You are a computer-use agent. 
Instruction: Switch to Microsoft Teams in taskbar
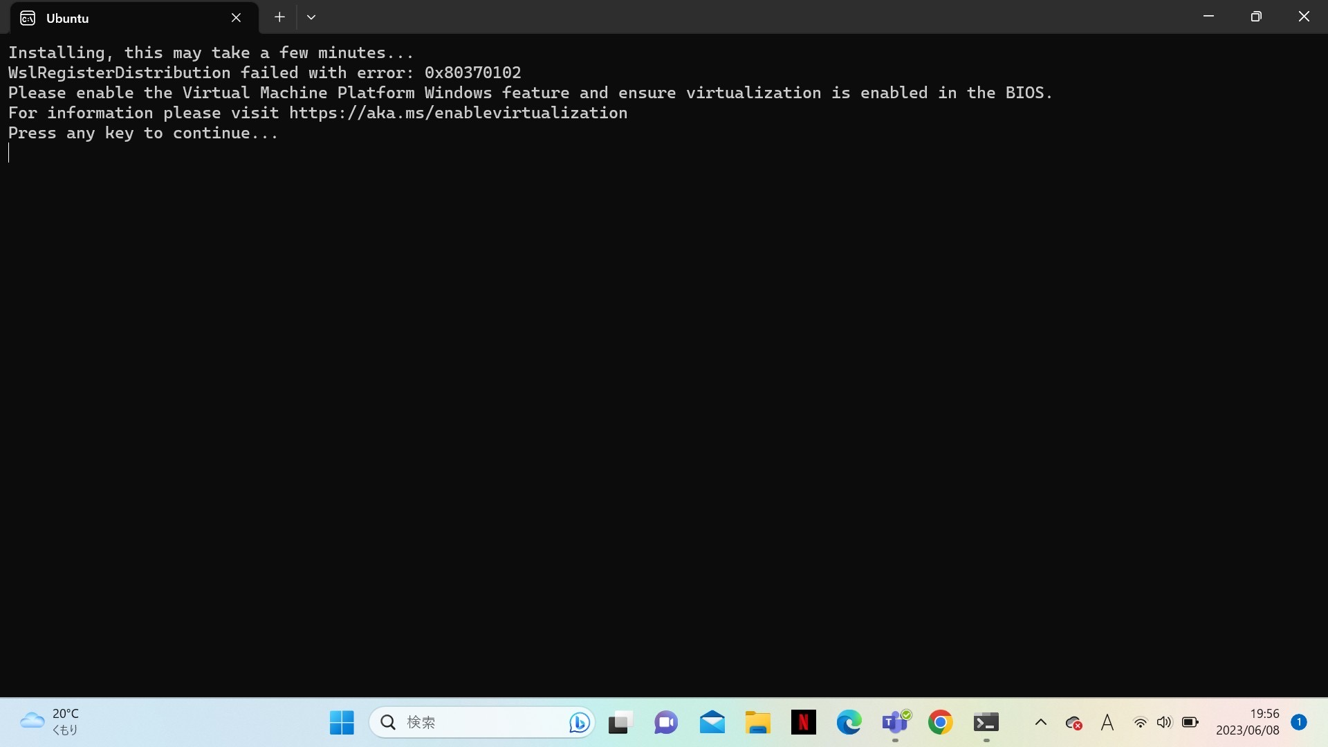(x=895, y=722)
